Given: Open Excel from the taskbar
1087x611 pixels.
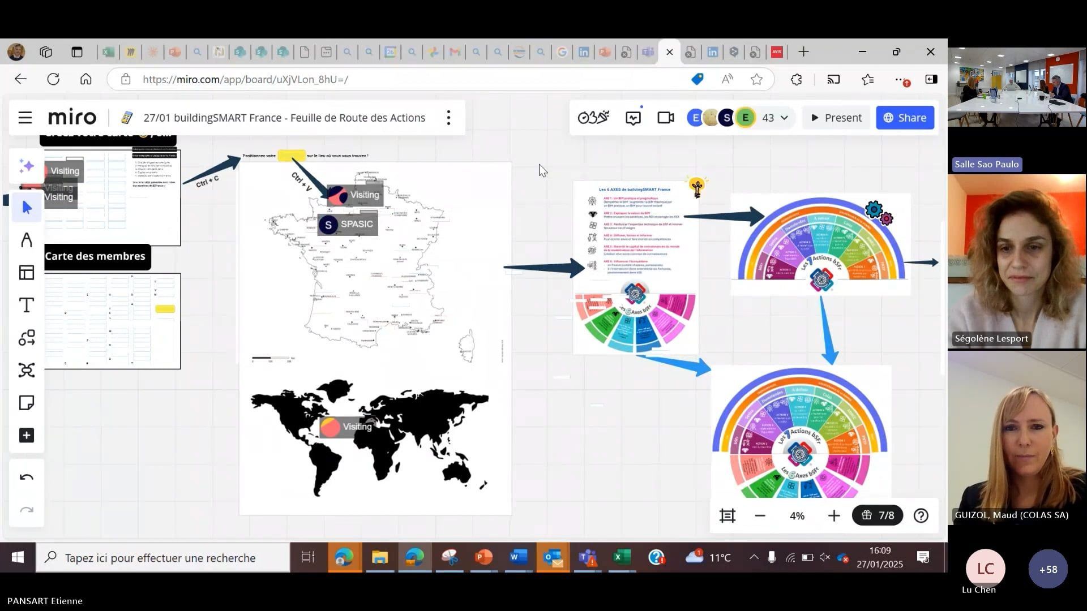Looking at the screenshot, I should point(622,558).
